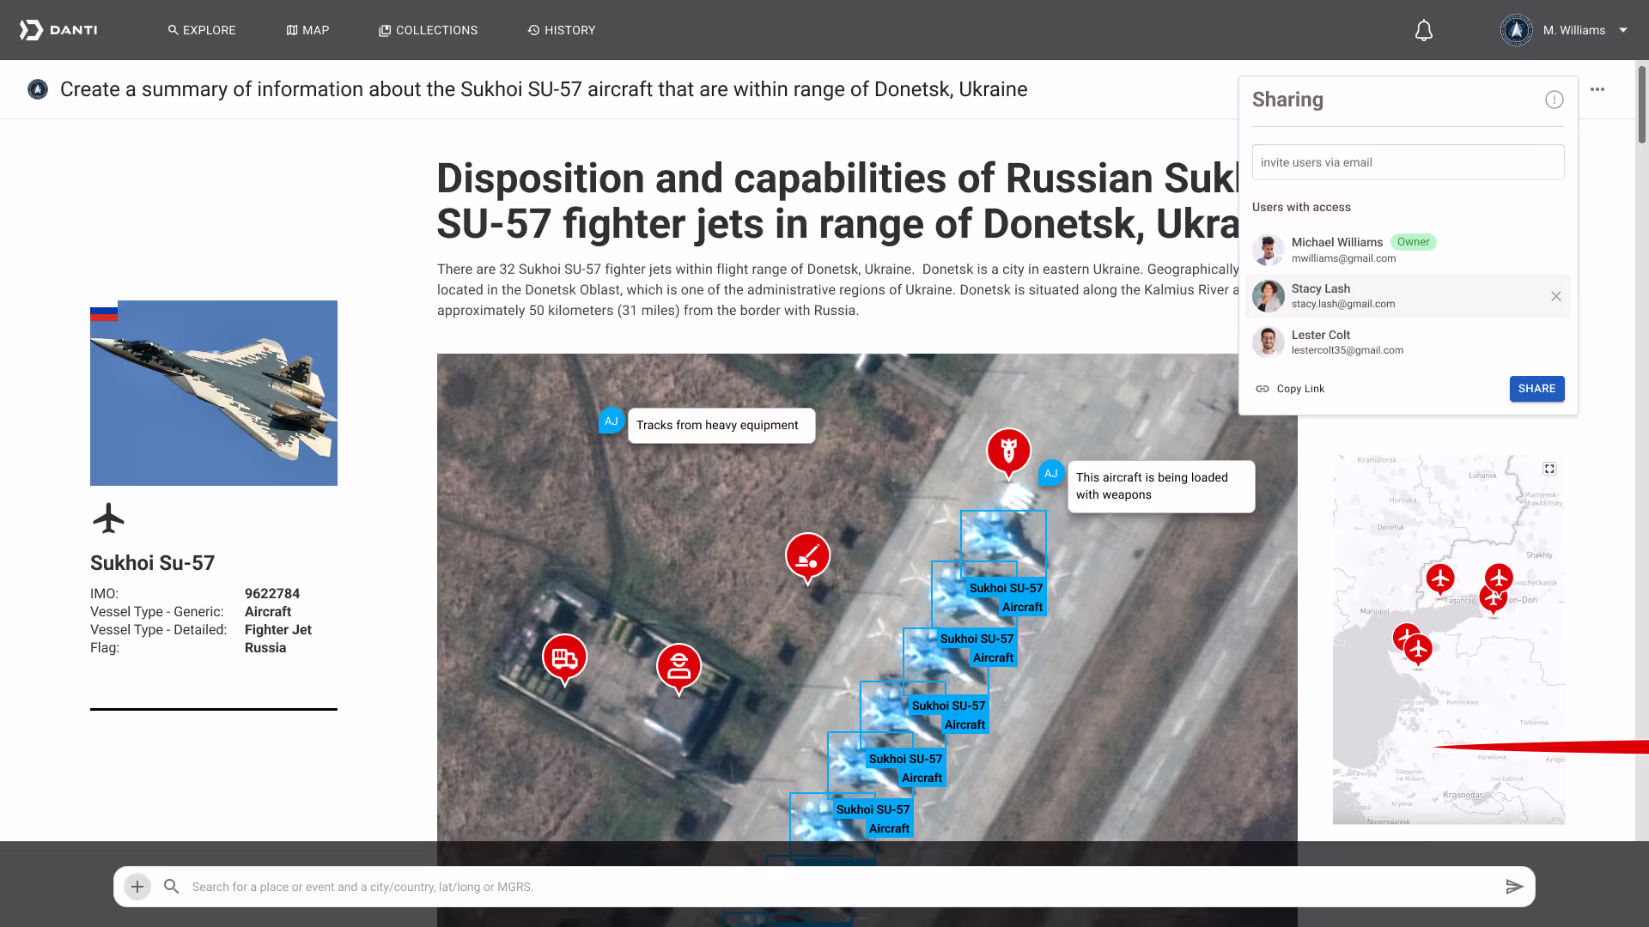Remove Stacy Lash from sharing

[x=1556, y=296]
